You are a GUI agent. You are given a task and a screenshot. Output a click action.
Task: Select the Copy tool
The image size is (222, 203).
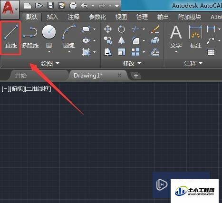(x=108, y=40)
